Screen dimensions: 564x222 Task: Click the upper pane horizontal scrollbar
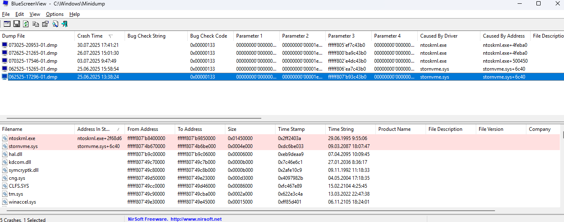(134, 119)
